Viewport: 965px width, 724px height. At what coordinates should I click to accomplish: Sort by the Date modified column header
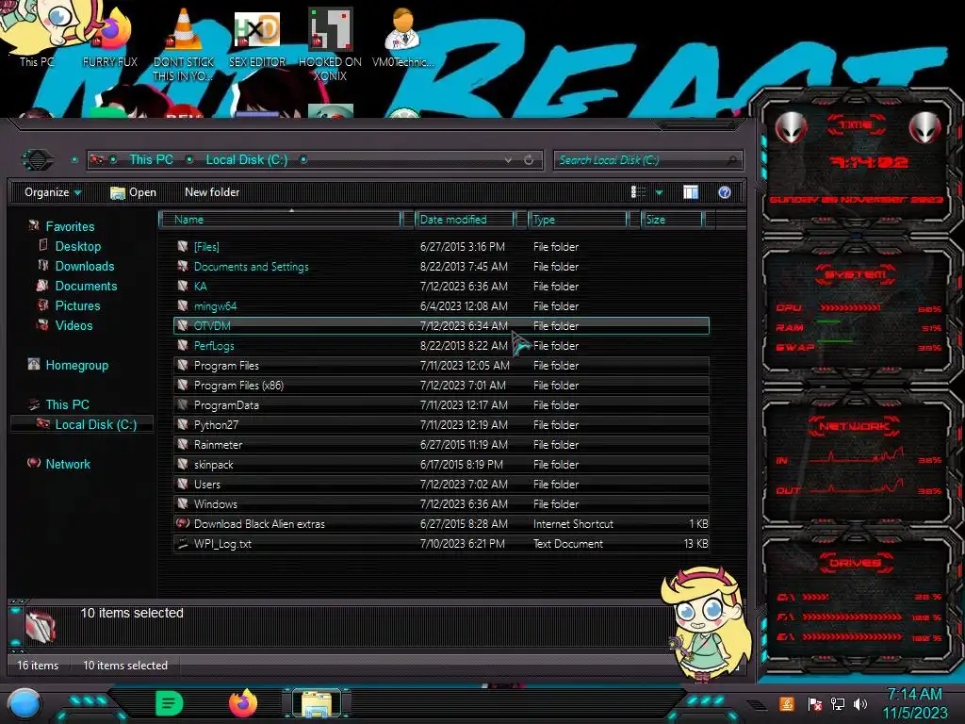point(465,219)
